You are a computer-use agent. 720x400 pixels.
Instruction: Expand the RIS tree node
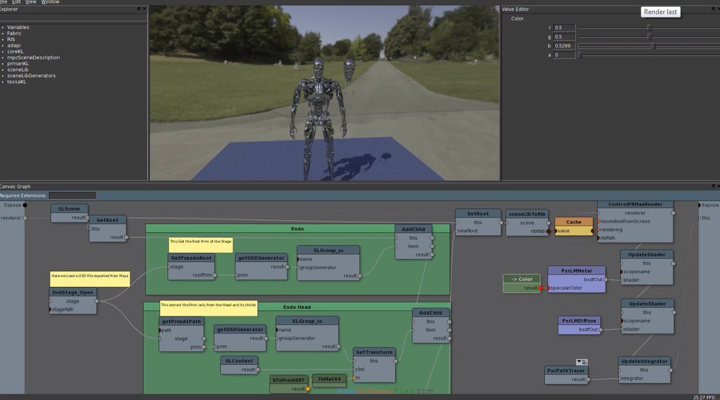[x=2, y=39]
